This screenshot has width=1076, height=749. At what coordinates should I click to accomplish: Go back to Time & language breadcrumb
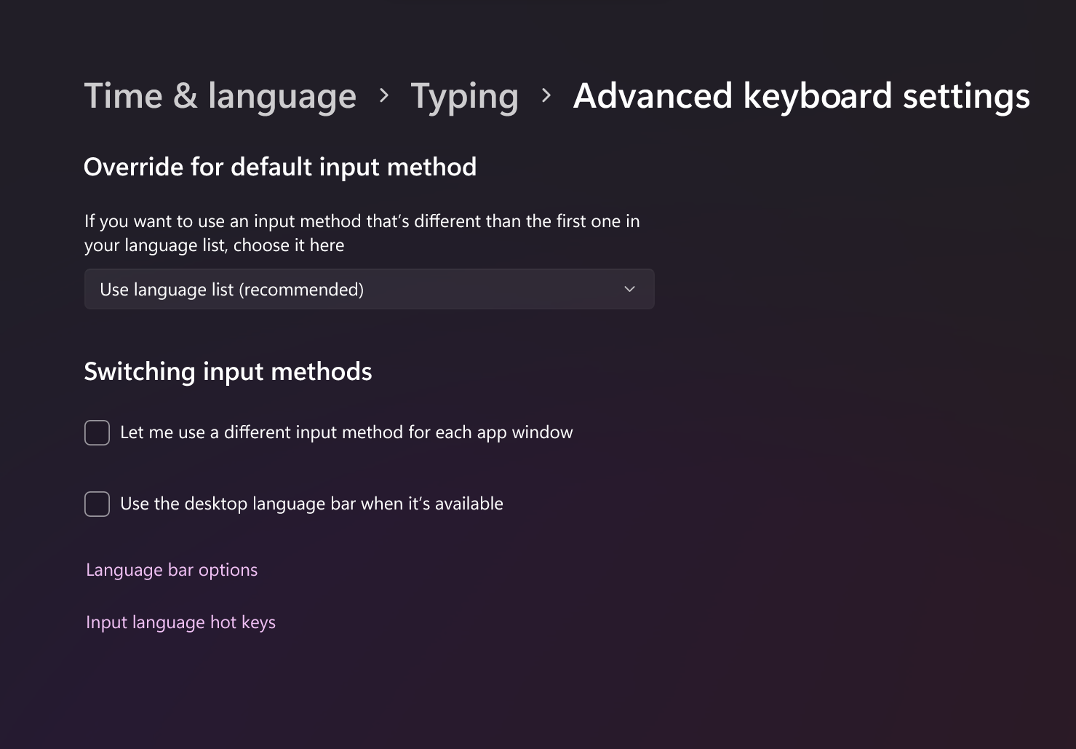coord(220,96)
